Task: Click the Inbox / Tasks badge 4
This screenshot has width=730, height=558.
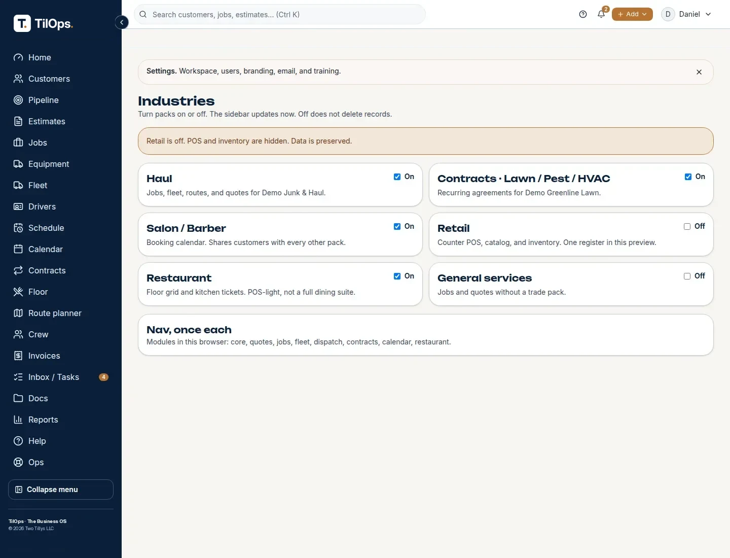Action: [x=103, y=377]
